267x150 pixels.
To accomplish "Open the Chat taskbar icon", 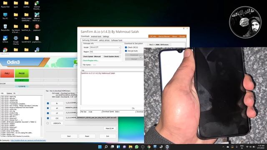I will click(x=124, y=147).
